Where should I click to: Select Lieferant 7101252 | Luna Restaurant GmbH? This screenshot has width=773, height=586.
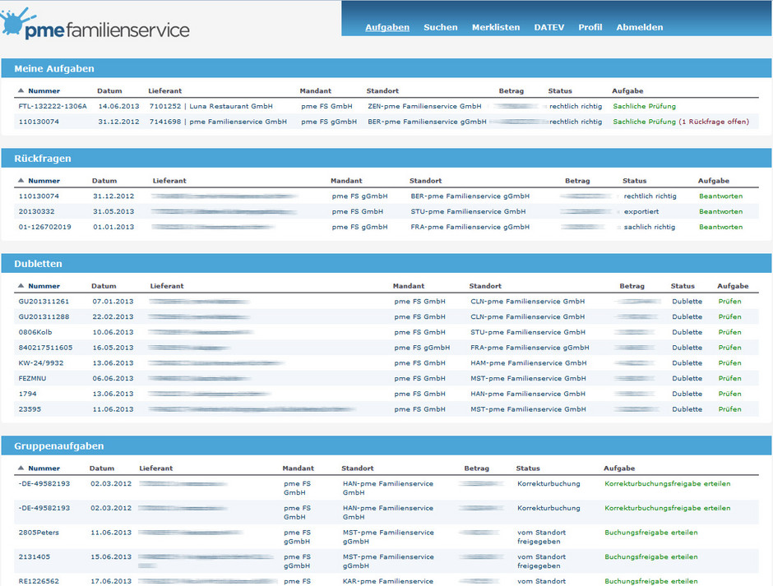(x=211, y=107)
